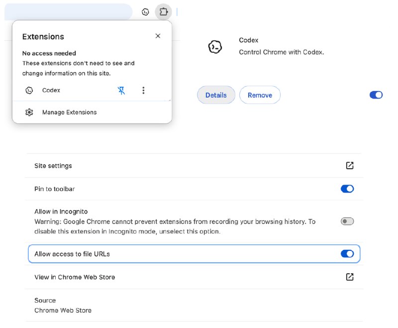Viewport: 398px width, 328px height.
Task: Turn off Pin to toolbar
Action: [x=347, y=189]
